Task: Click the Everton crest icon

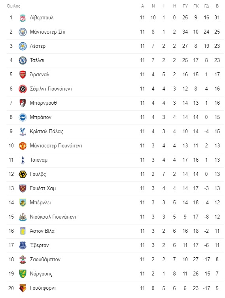Action: click(x=23, y=245)
